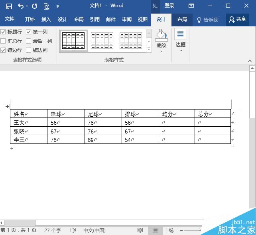
Task: Click the Shading paint bucket icon
Action: pos(161,35)
